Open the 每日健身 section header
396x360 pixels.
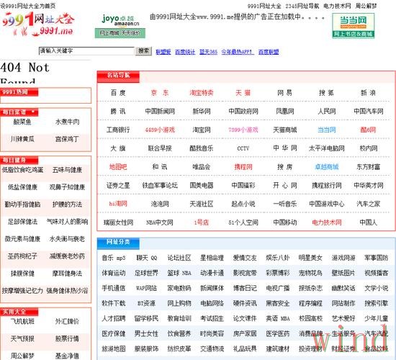coord(19,160)
